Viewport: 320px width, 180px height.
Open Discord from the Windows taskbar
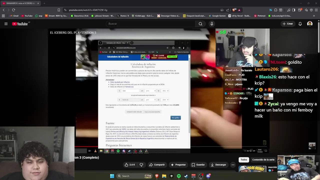pyautogui.click(x=208, y=176)
